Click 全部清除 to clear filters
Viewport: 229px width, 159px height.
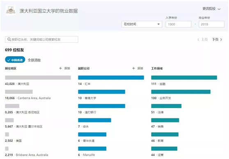point(34,60)
